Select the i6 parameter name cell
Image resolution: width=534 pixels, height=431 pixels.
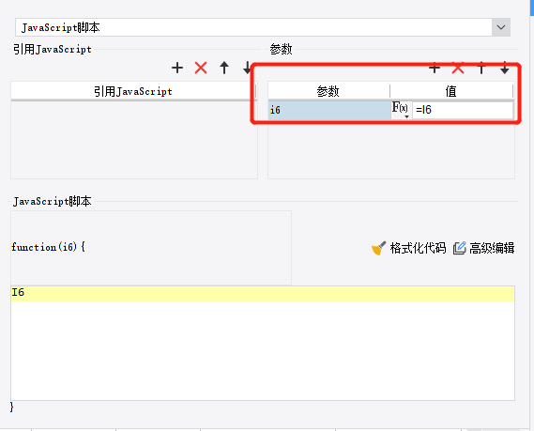(x=329, y=110)
